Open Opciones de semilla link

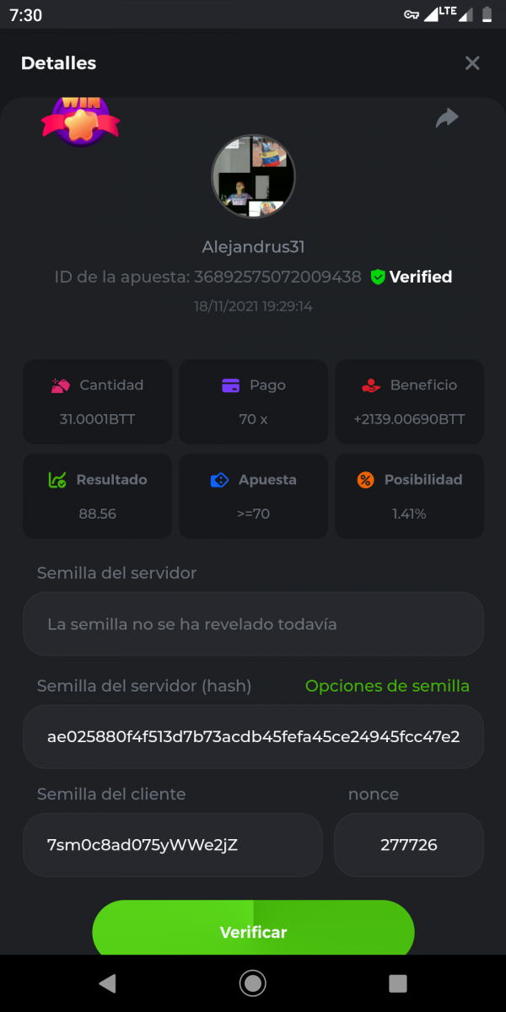click(x=387, y=686)
